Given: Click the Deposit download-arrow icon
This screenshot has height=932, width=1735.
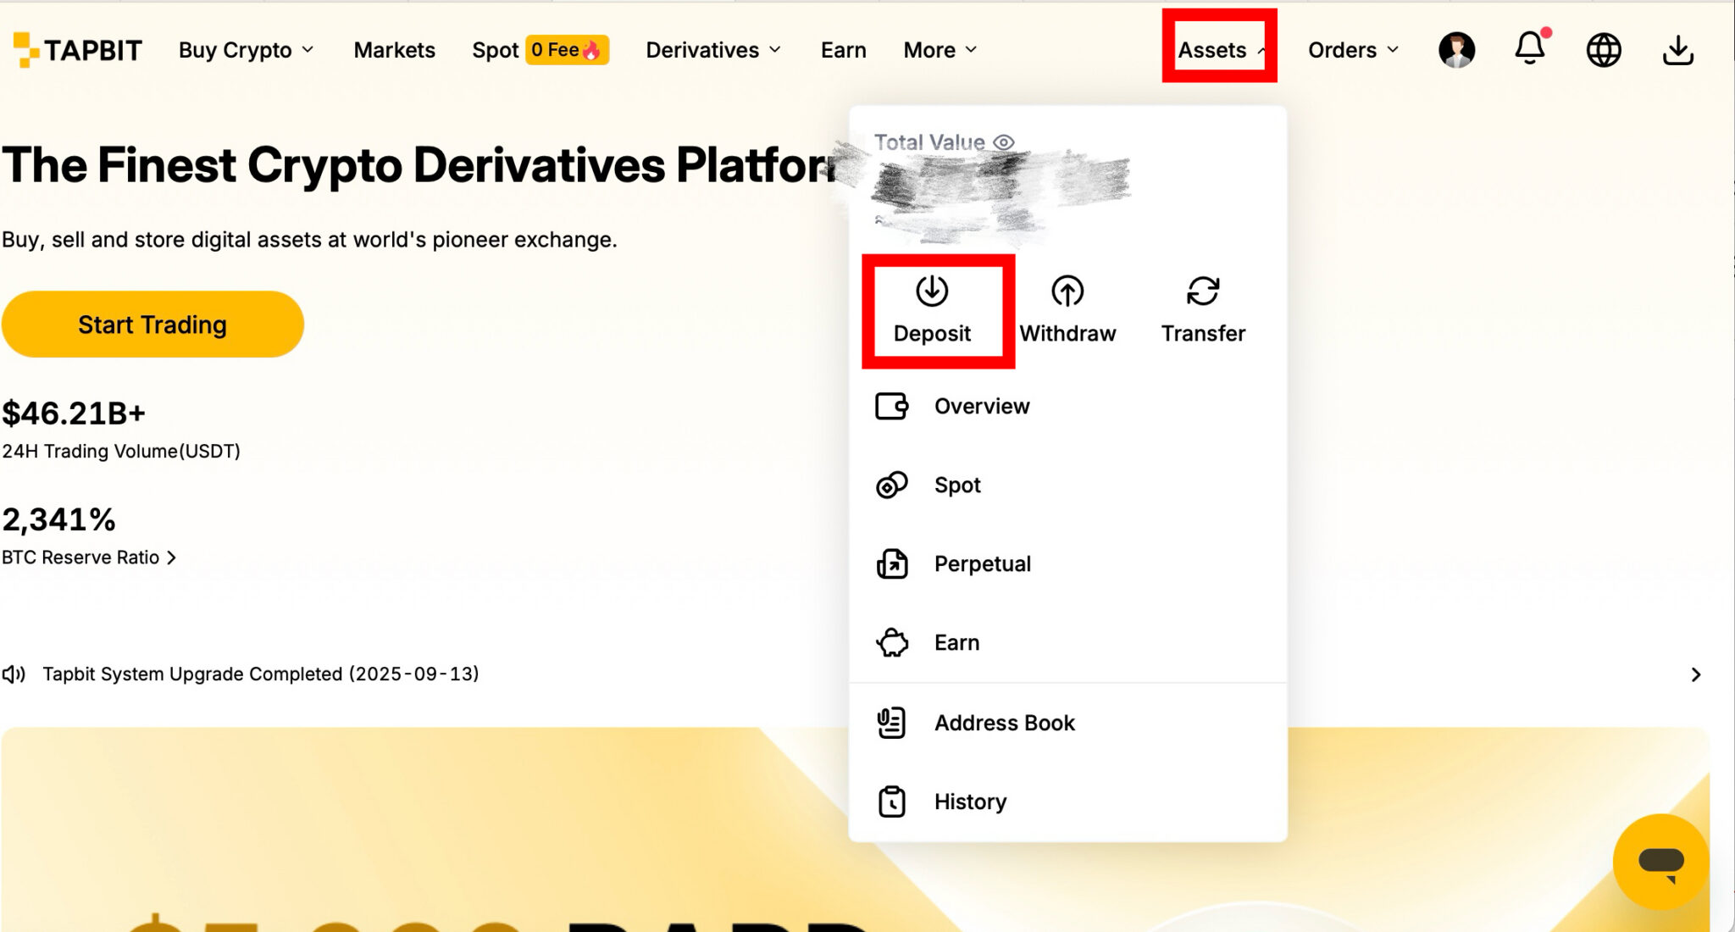Looking at the screenshot, I should pyautogui.click(x=932, y=291).
